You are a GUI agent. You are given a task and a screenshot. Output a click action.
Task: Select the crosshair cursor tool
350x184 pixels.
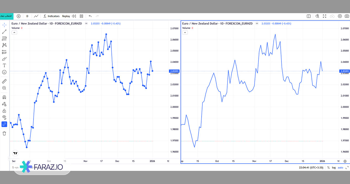click(4, 25)
